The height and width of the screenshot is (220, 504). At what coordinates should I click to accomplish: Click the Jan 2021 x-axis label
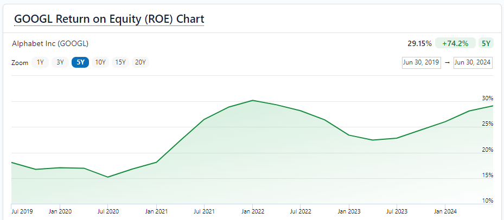coord(156,212)
